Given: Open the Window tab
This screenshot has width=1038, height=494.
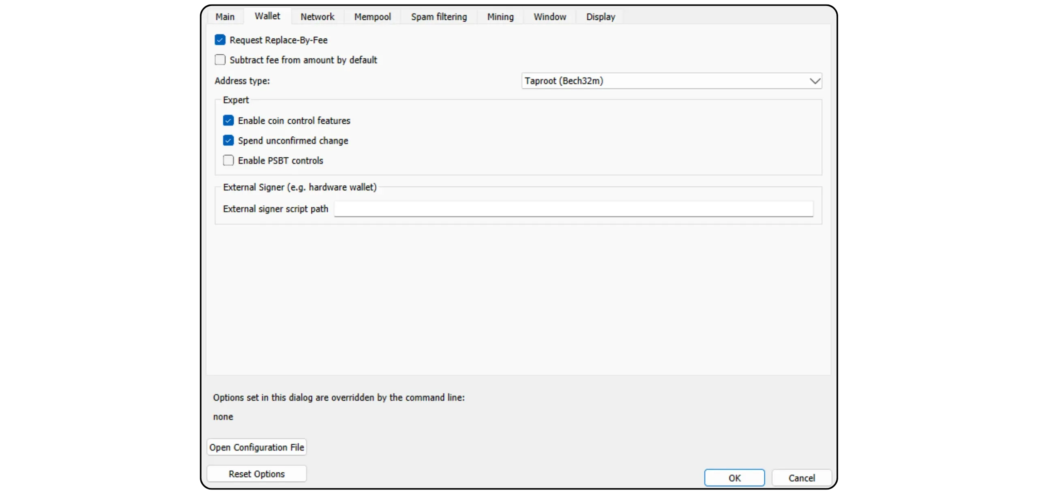Looking at the screenshot, I should pos(549,17).
